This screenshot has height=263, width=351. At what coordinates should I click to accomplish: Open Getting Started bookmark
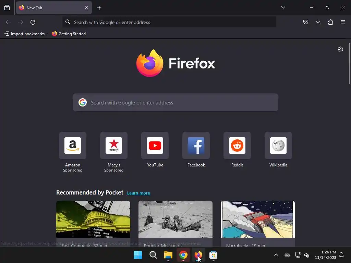pos(69,34)
